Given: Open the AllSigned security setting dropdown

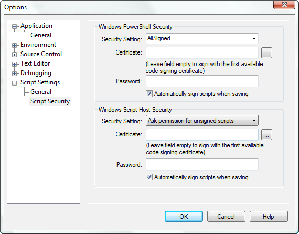Looking at the screenshot, I should pos(202,38).
